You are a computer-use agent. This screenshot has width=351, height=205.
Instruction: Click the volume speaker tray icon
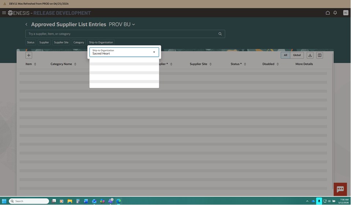pyautogui.click(x=329, y=201)
